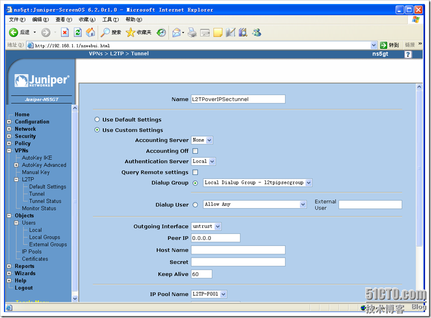Click the IE Forward arrow button
Image resolution: width=431 pixels, height=318 pixels.
tap(45, 33)
